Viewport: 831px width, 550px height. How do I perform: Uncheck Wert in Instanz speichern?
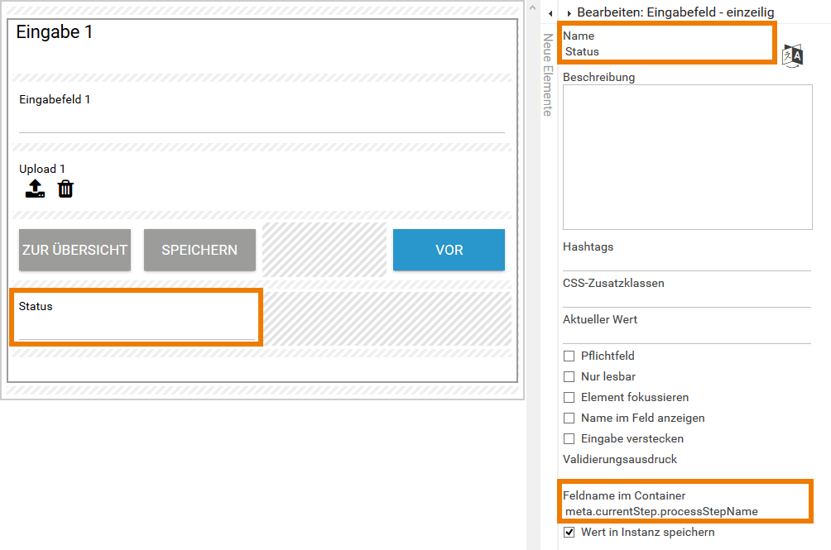click(569, 533)
